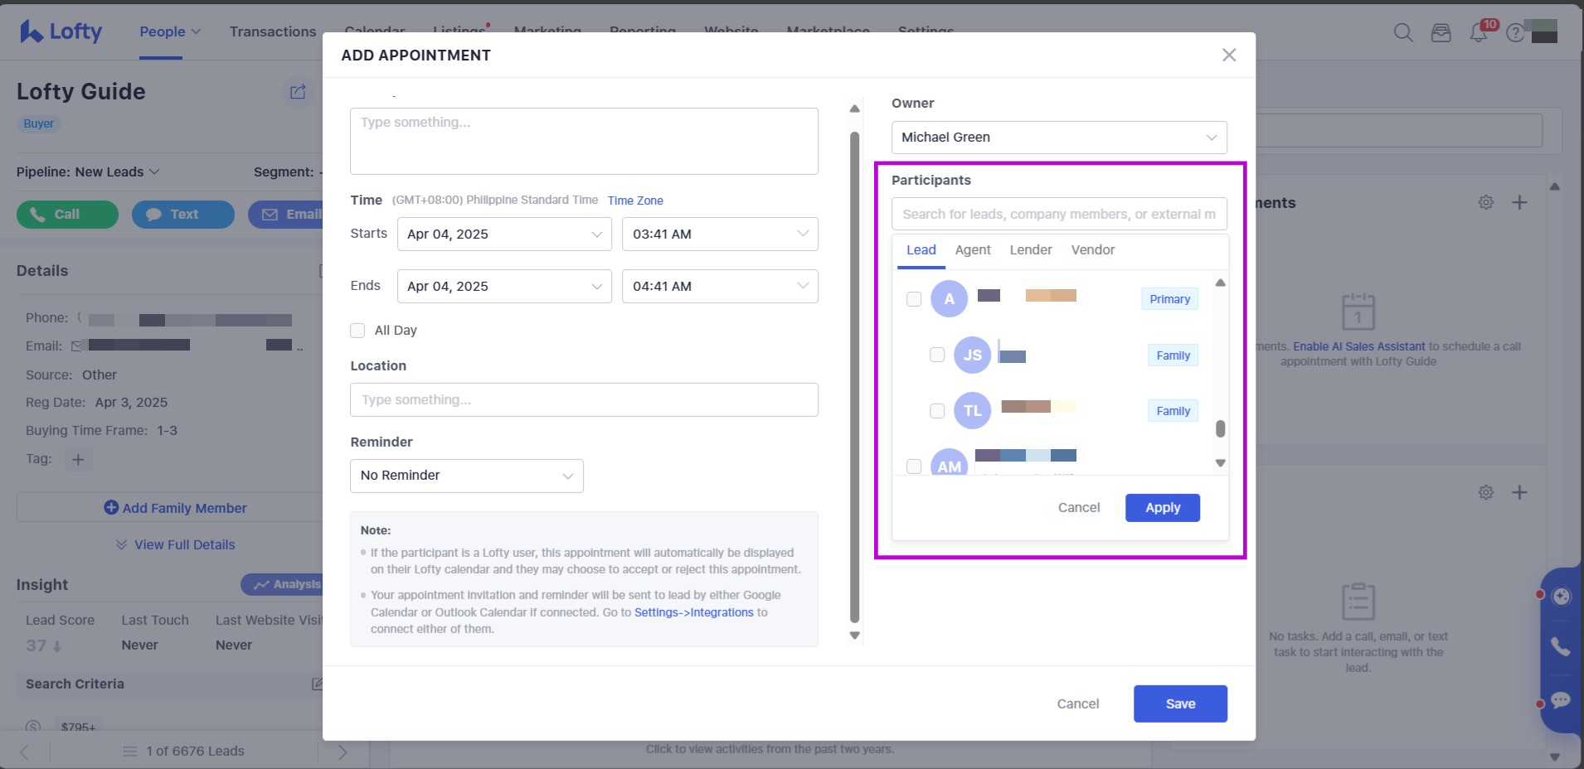Click the share icon beside Lofty Guide

tap(298, 92)
